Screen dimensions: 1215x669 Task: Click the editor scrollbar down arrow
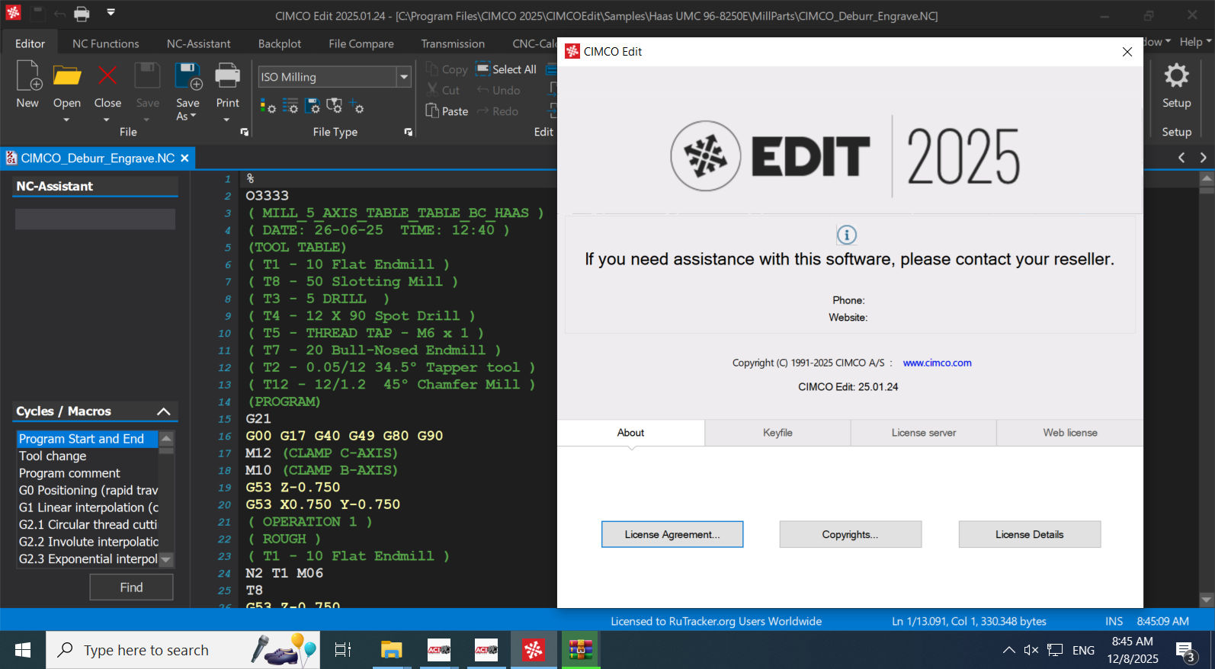1206,600
